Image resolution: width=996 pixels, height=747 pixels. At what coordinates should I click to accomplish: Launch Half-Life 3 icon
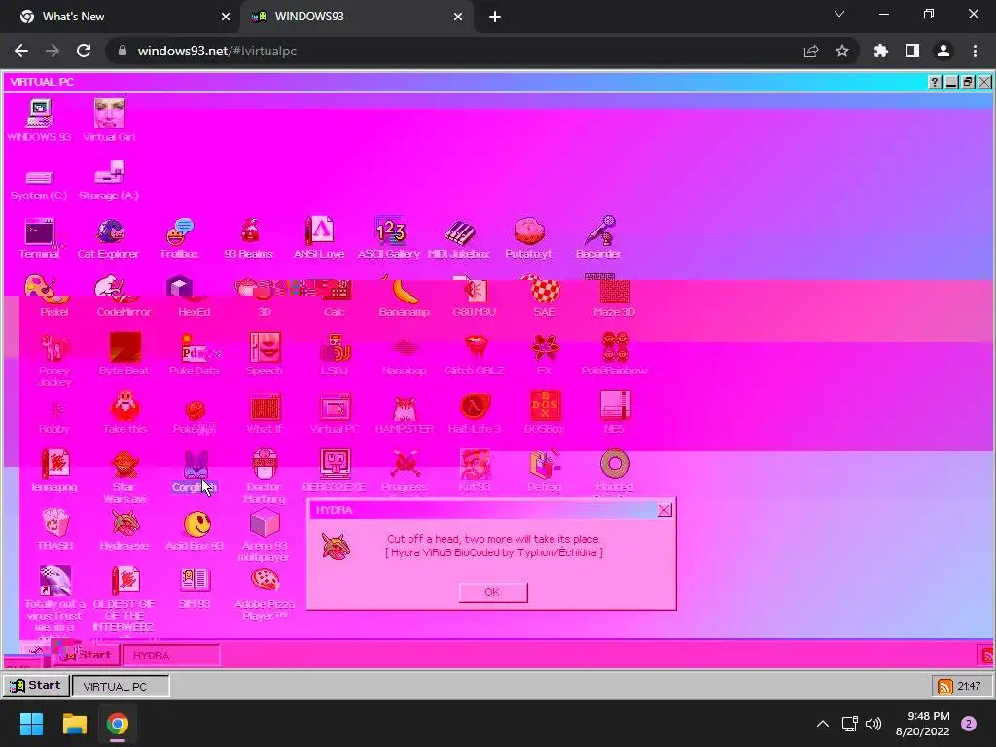(x=475, y=412)
